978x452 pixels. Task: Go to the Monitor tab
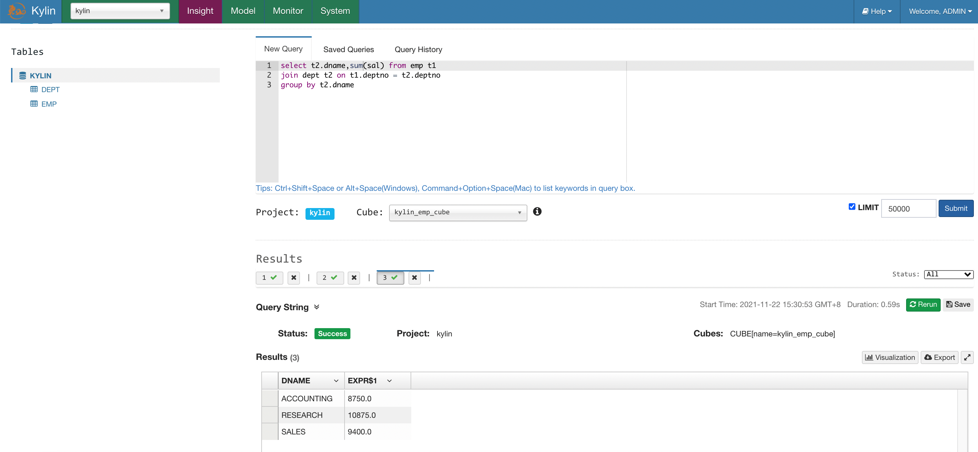pos(288,11)
